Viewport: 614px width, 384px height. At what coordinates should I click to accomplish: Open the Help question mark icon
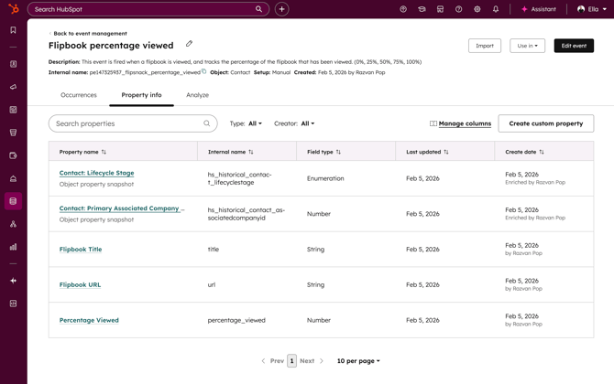[458, 9]
